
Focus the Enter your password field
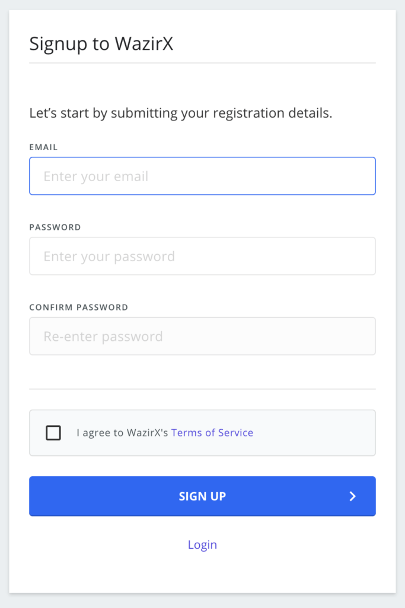(x=202, y=256)
